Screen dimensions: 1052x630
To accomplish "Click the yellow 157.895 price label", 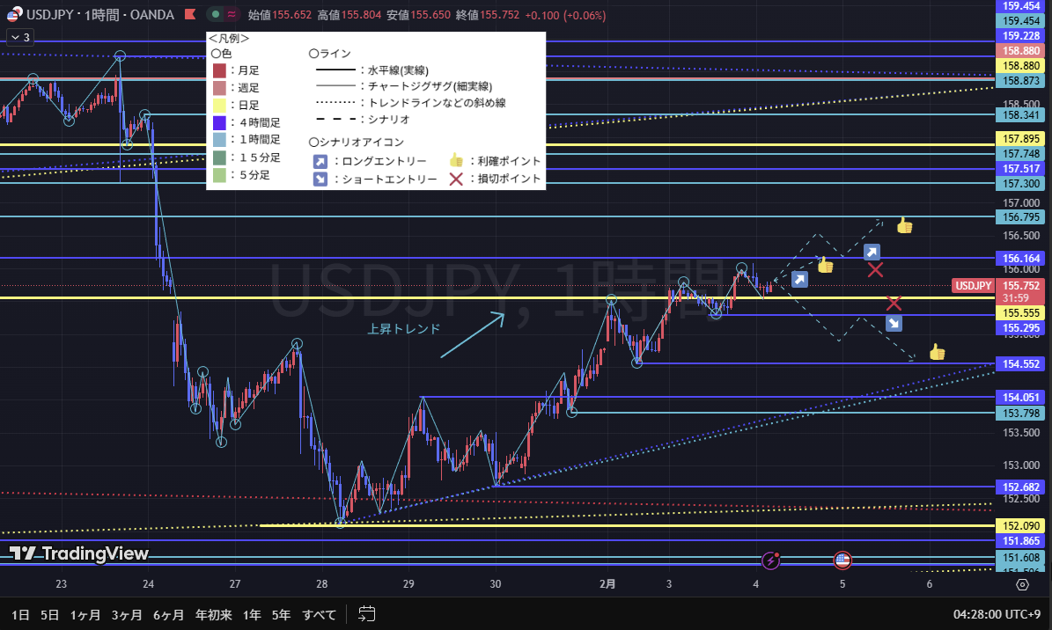I will click(1020, 139).
